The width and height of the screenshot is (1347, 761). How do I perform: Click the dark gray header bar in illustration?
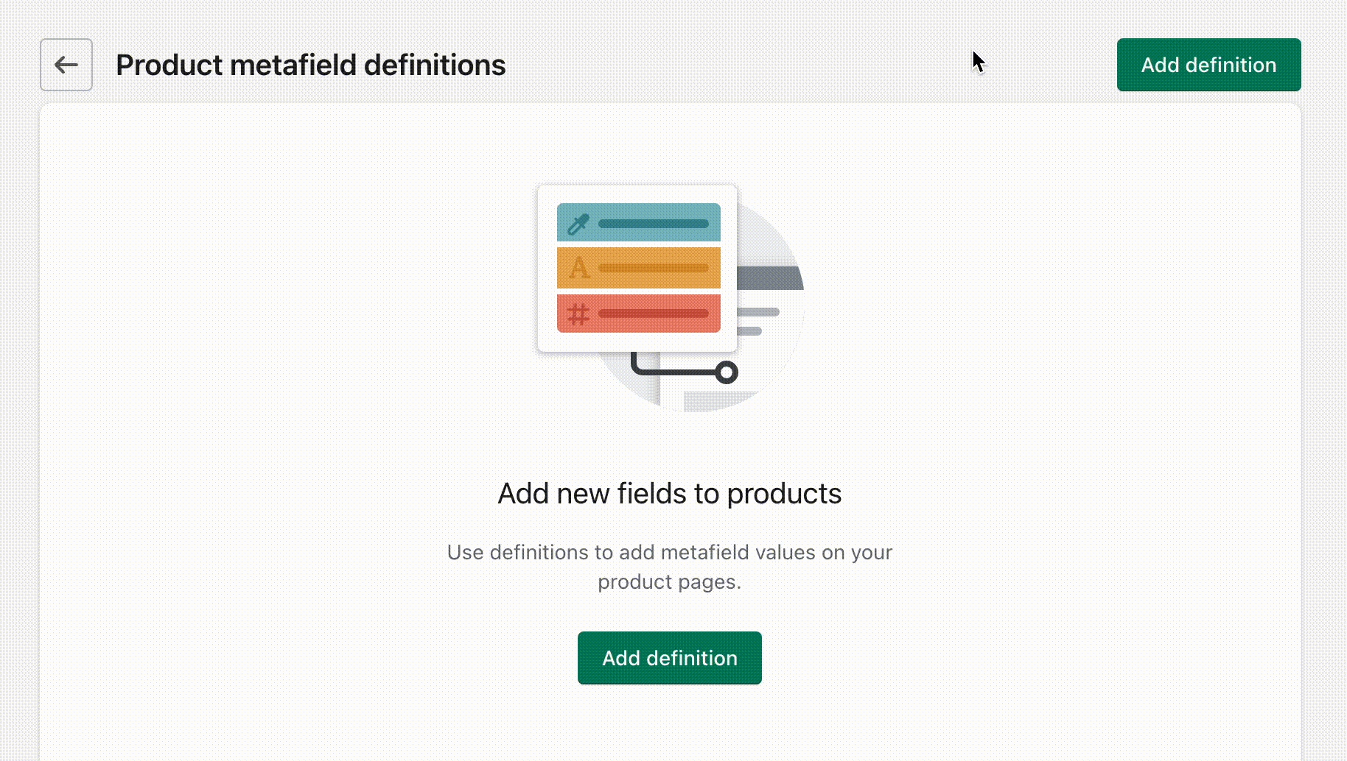pos(770,278)
